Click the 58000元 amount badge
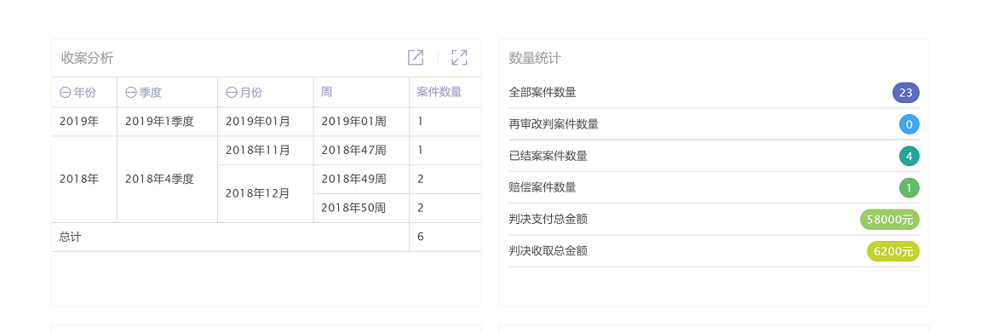 pyautogui.click(x=890, y=220)
